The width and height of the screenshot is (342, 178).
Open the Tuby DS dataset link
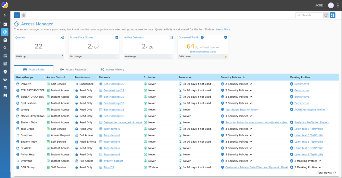(109, 167)
